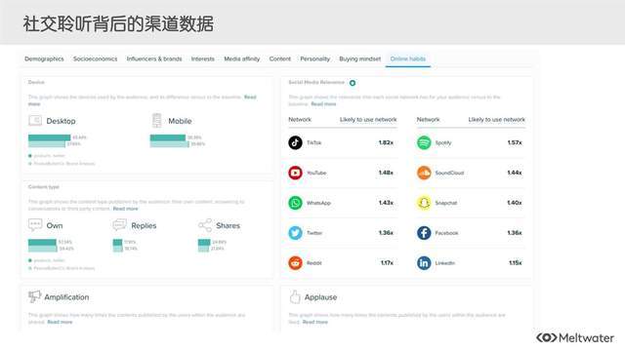Image resolution: width=625 pixels, height=351 pixels.
Task: Click the Amplification megaphone icon
Action: coord(35,296)
